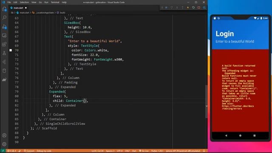Viewport: 272px width, 153px height.
Task: Open Edit menu
Action: click(15, 2)
